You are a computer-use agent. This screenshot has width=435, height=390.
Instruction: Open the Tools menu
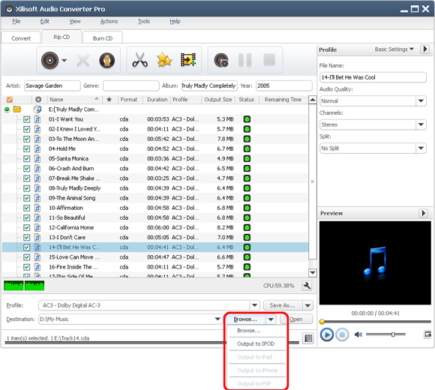pos(144,21)
